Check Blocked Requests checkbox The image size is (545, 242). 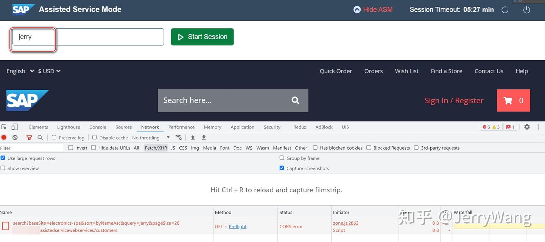[369, 147]
